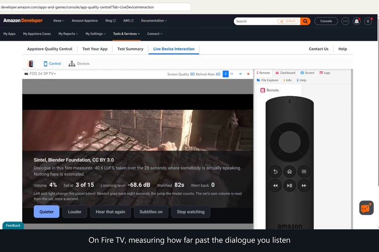Open the Remote panel tab
The image size is (379, 252).
pyautogui.click(x=263, y=73)
